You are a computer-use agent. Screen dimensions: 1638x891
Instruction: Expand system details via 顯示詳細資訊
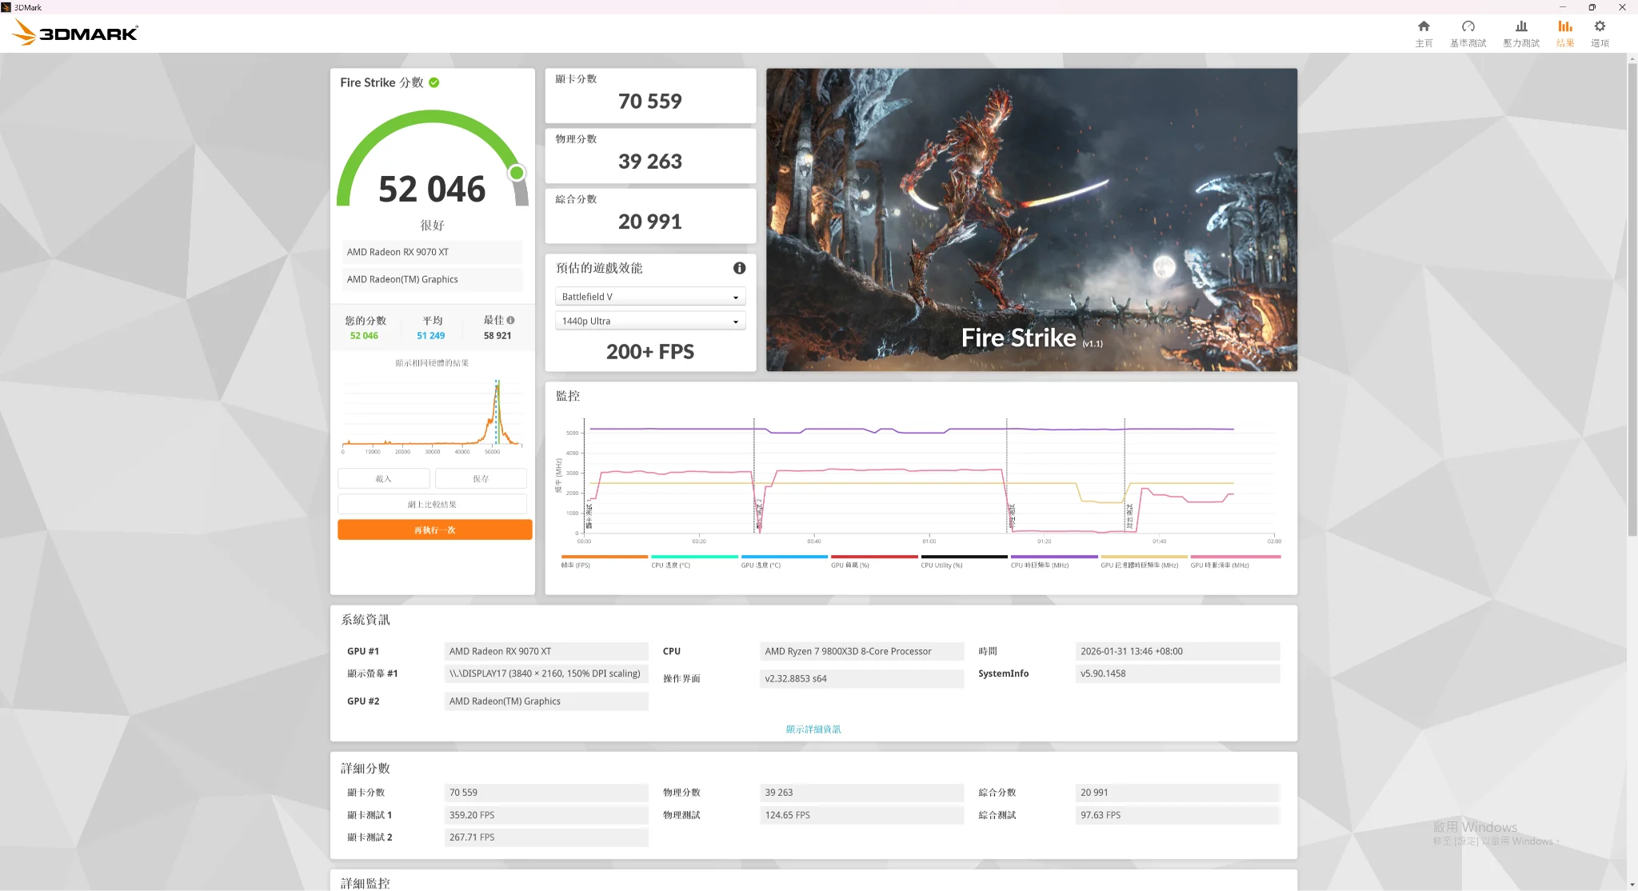point(813,729)
